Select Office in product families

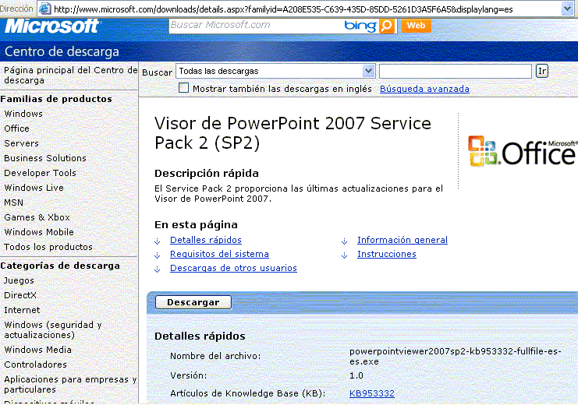click(16, 129)
